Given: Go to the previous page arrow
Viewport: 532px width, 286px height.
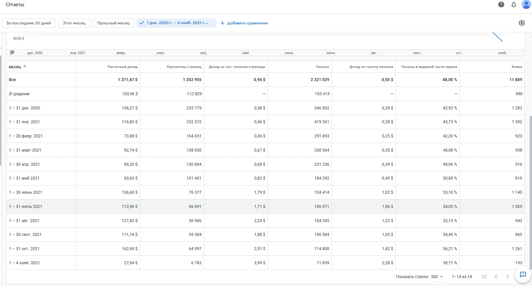Looking at the screenshot, I should tap(496, 277).
